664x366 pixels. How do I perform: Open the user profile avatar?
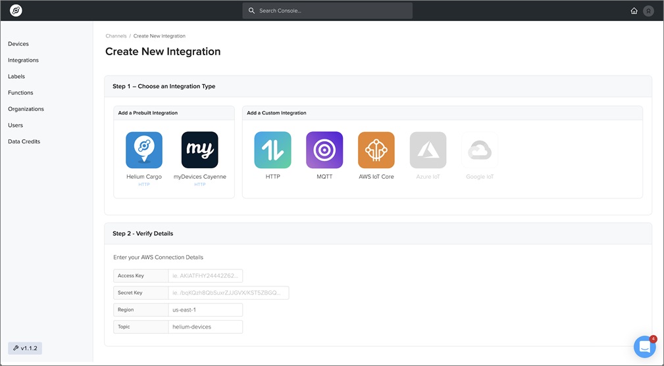(648, 11)
